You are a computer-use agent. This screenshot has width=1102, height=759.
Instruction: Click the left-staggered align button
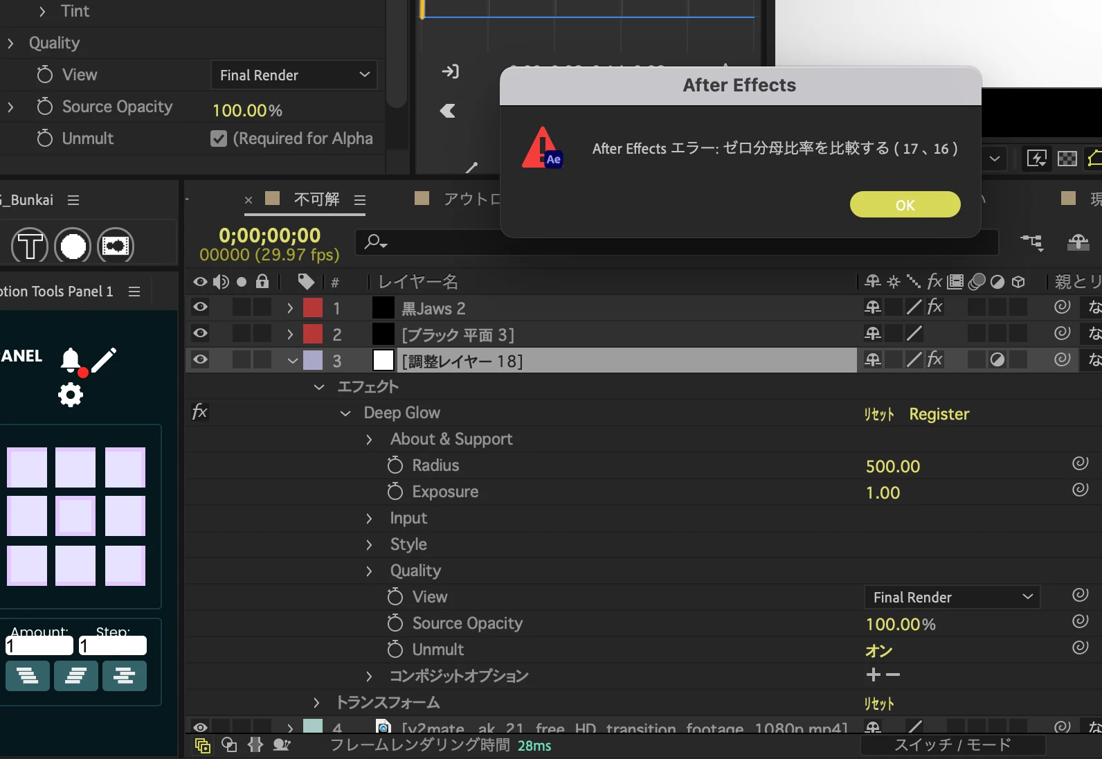[x=28, y=676]
